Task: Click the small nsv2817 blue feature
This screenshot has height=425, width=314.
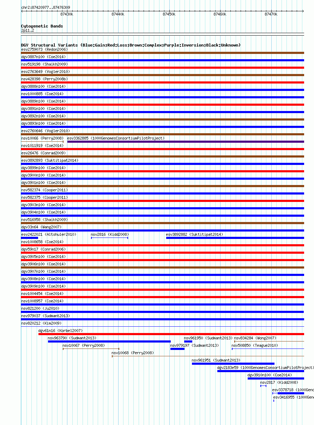Action: coord(263,386)
